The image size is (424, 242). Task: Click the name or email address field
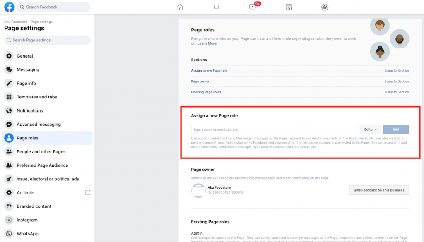tap(275, 129)
